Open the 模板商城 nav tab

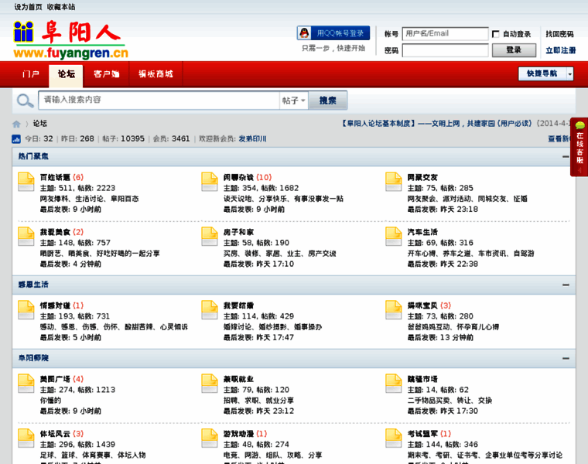156,74
